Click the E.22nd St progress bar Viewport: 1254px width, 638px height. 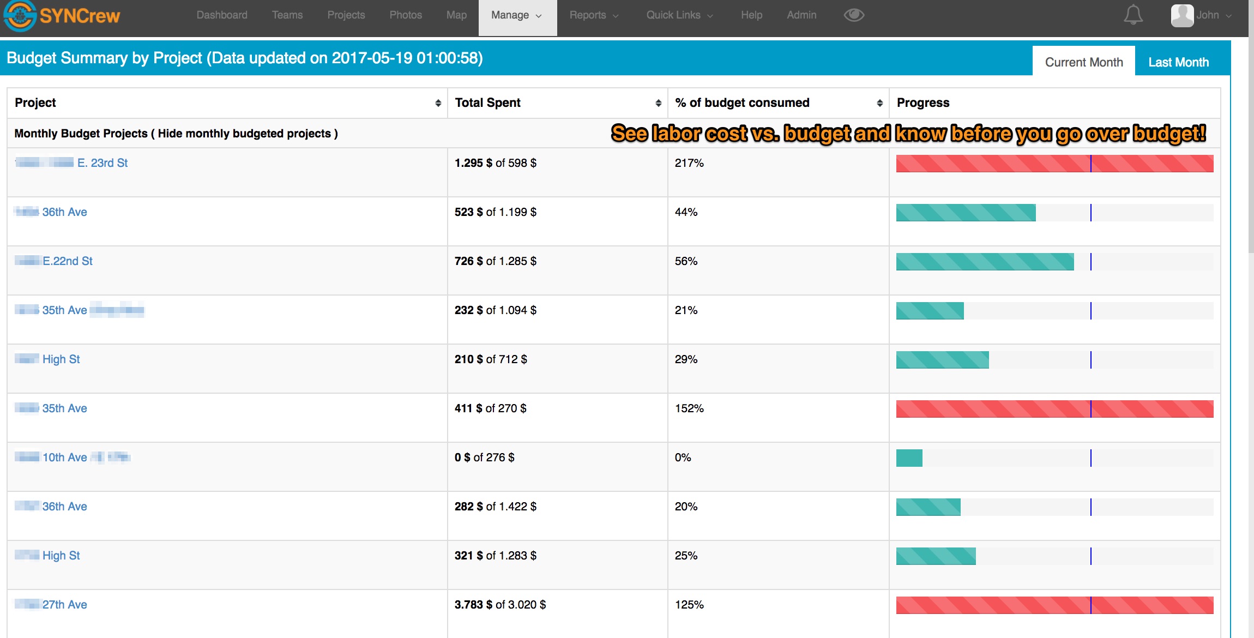(x=985, y=262)
